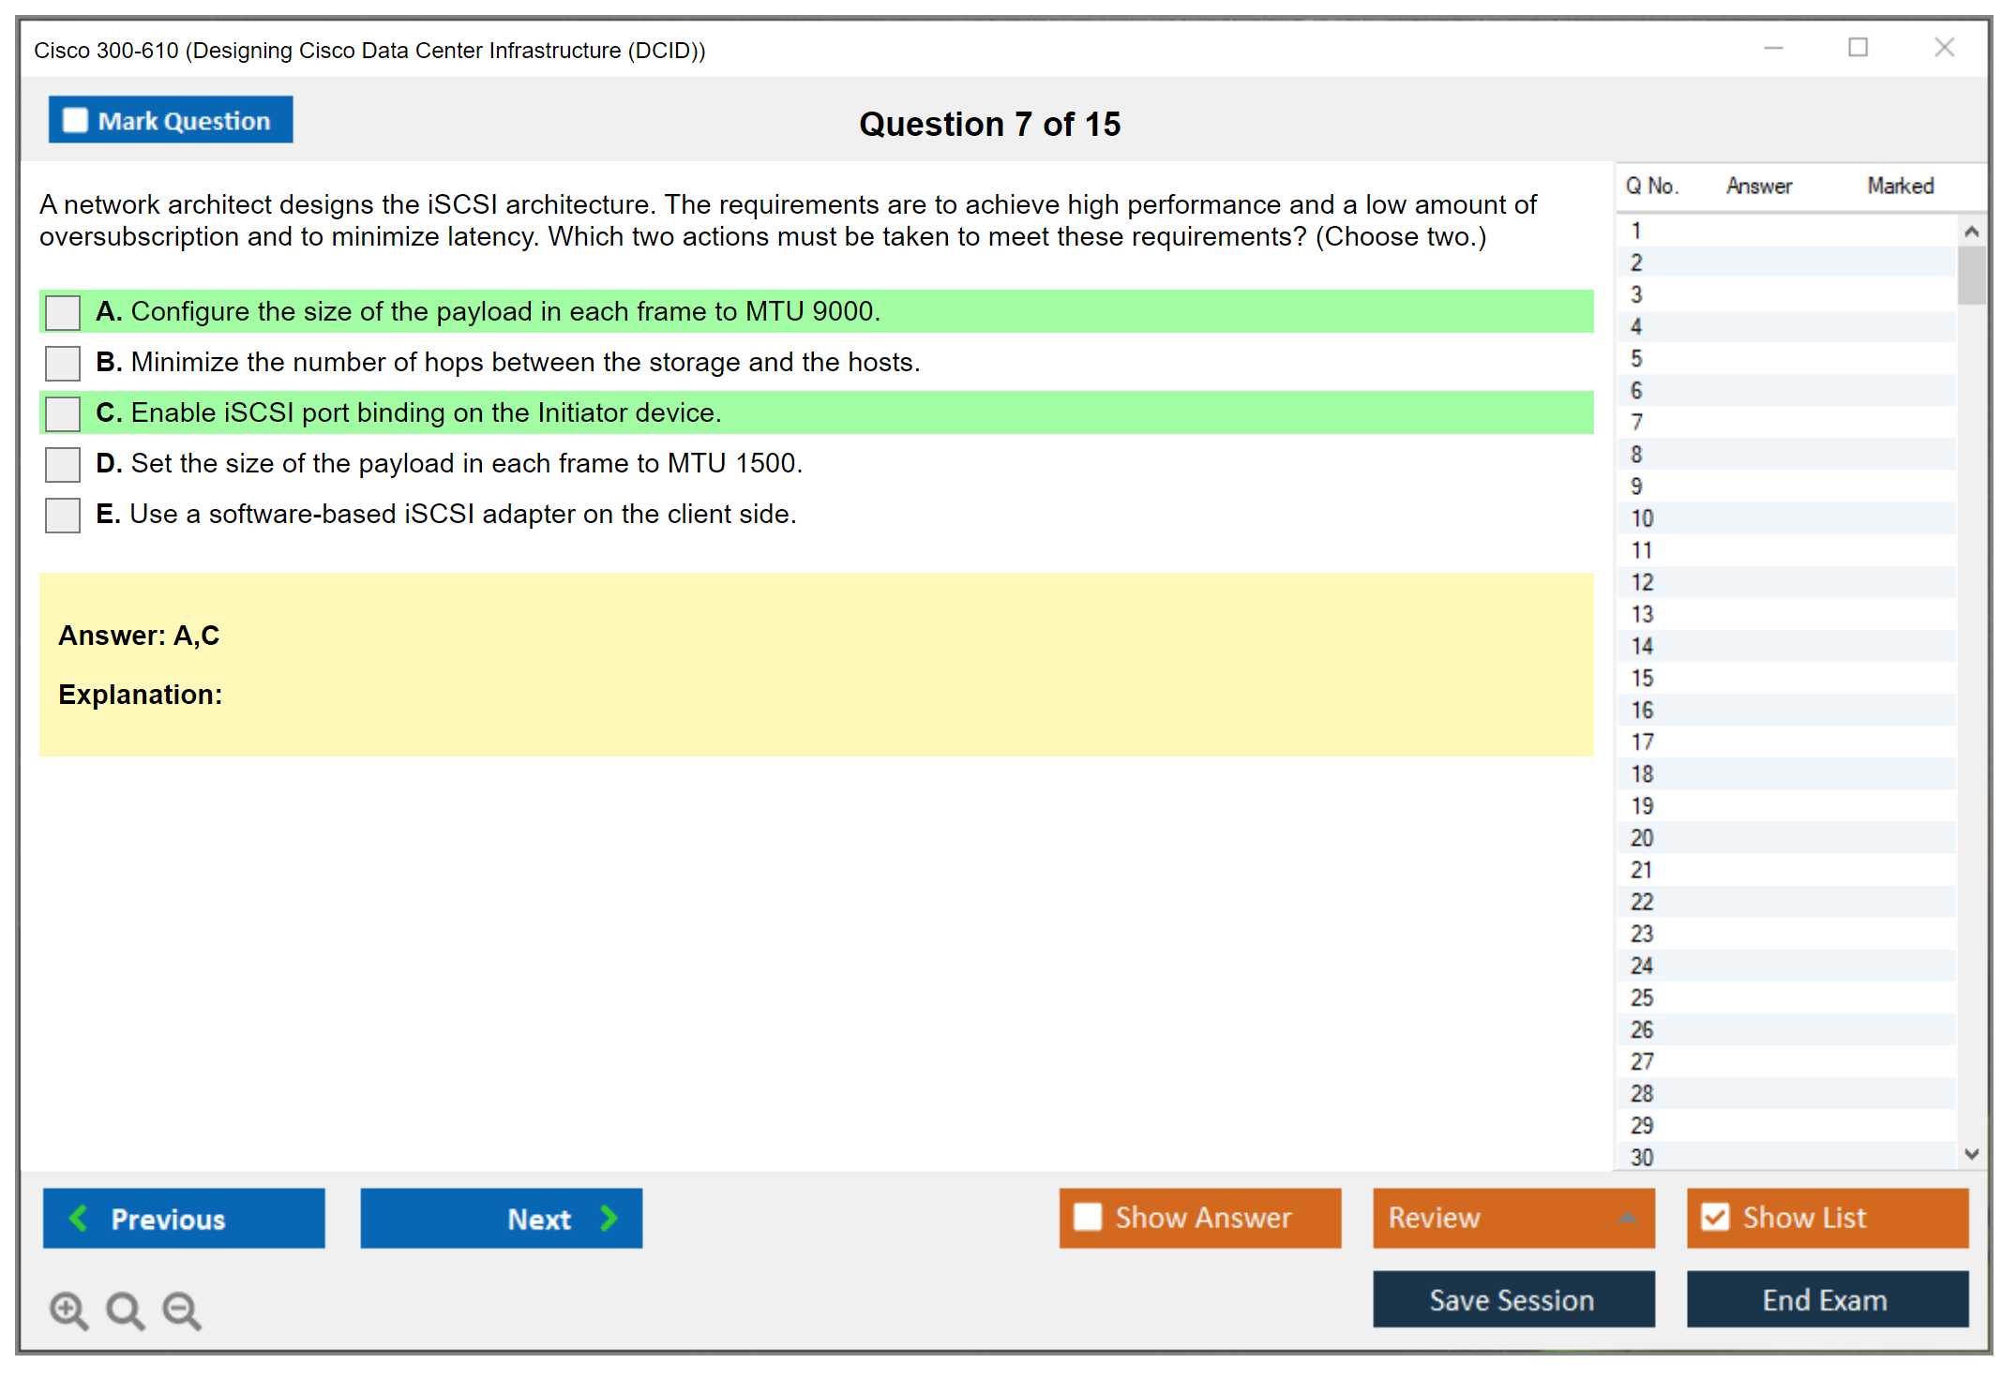Check option A MTU 9000 checkbox
The height and width of the screenshot is (1378, 2016).
[x=63, y=312]
